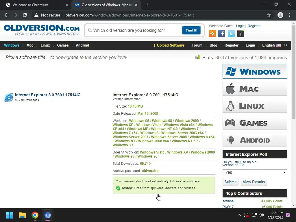Switch to Welcome to Chromium tab
Image resolution: width=296 pixels, height=222 pixels.
[36, 5]
